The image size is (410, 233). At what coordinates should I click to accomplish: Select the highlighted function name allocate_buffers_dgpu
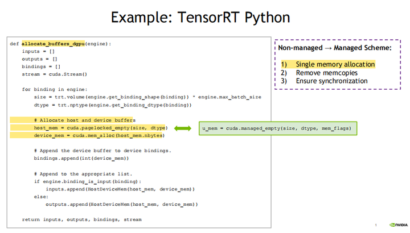53,44
